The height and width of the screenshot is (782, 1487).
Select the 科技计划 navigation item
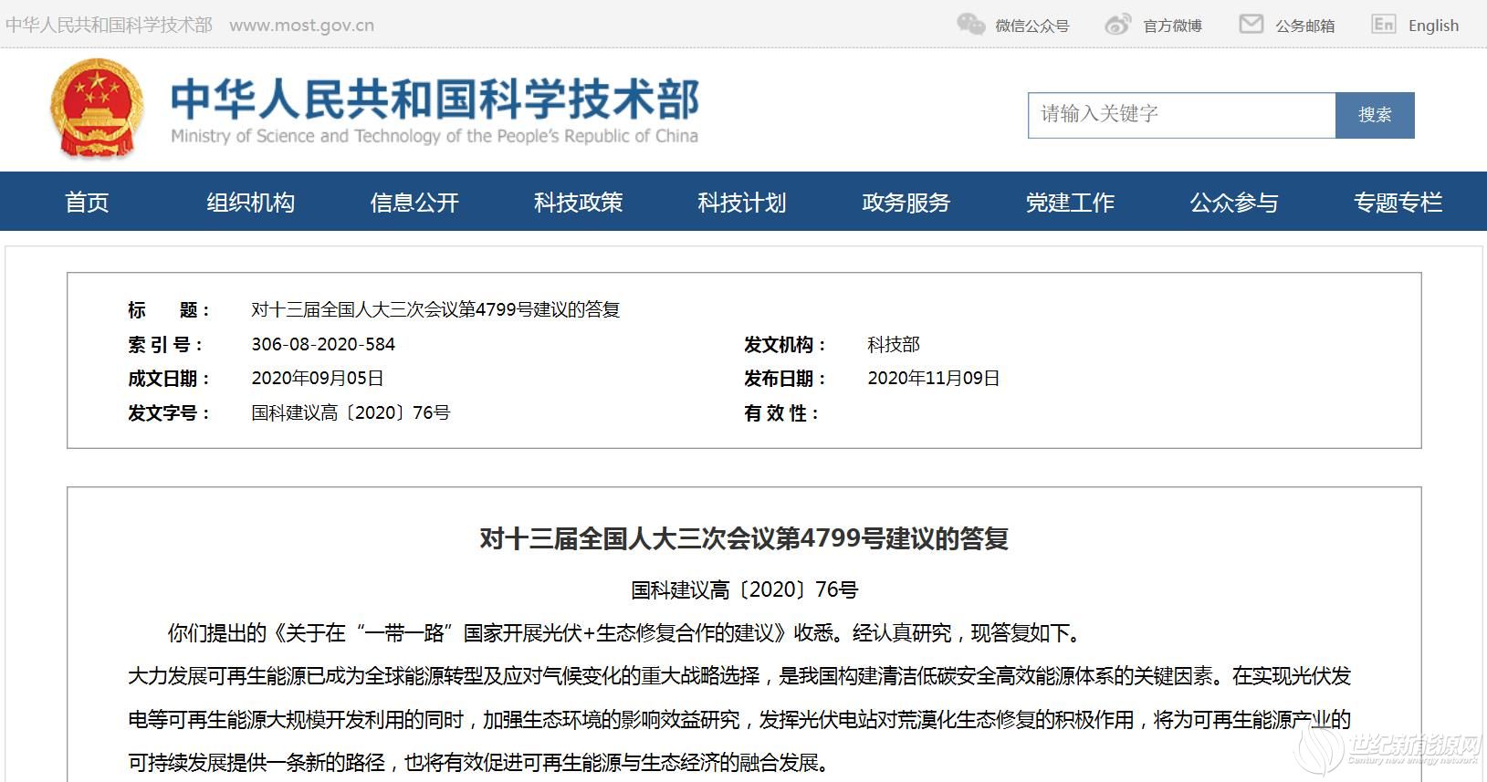(741, 202)
